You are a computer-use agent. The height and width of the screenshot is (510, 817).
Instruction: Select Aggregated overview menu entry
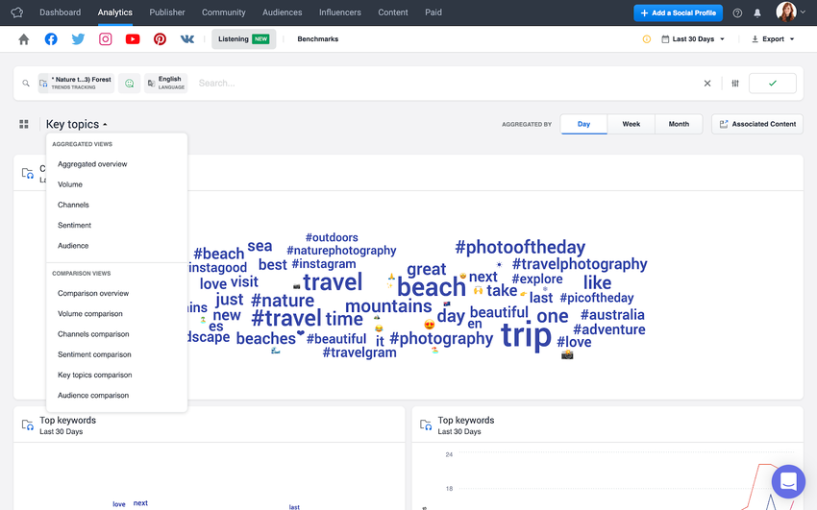click(x=92, y=164)
